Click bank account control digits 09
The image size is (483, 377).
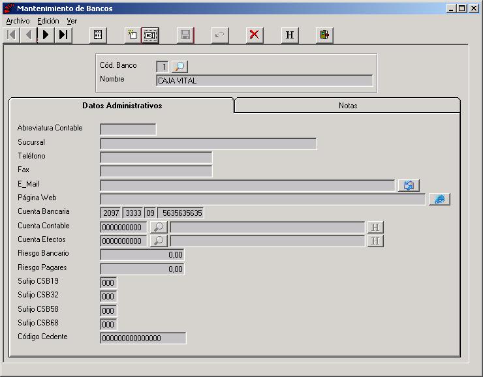(x=150, y=213)
